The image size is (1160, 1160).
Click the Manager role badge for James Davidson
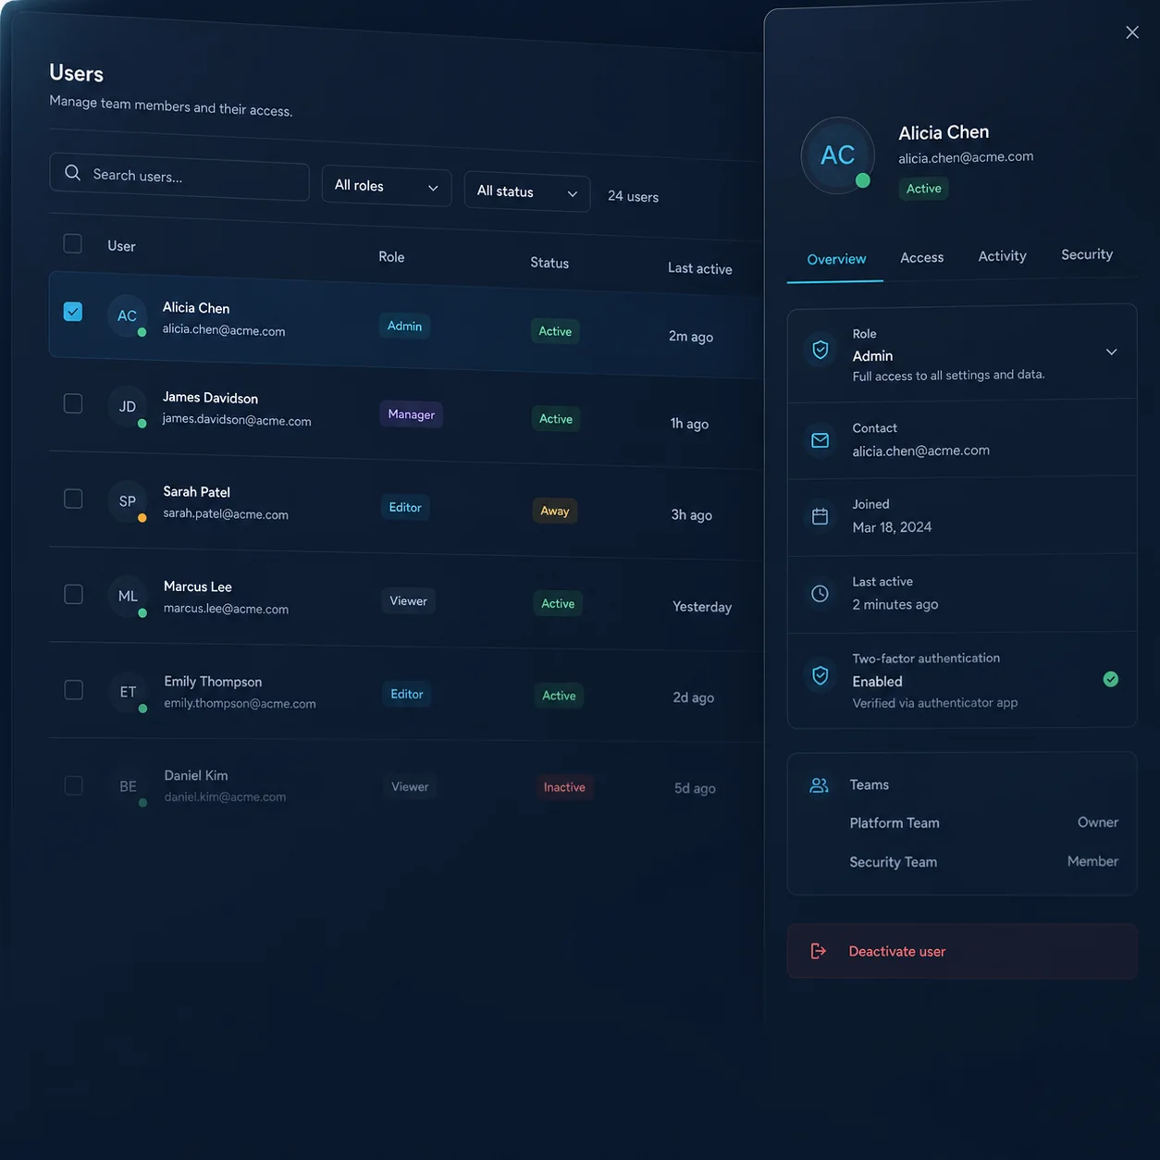tap(411, 414)
